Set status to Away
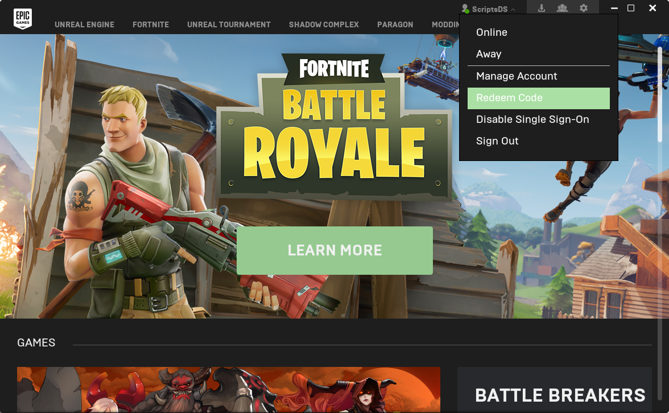 click(538, 54)
